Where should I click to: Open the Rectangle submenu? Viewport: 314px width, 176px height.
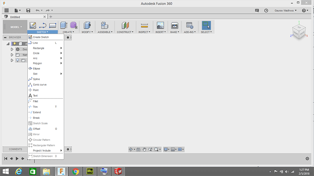pos(46,48)
